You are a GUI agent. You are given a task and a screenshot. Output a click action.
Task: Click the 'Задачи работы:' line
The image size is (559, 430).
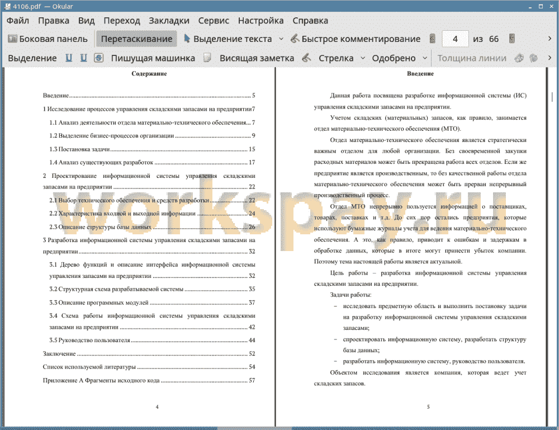click(x=350, y=295)
